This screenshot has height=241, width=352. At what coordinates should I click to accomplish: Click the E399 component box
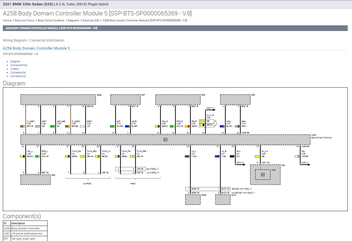(x=193, y=199)
